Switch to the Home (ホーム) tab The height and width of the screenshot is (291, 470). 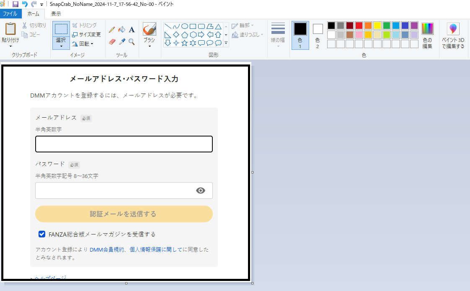point(33,13)
